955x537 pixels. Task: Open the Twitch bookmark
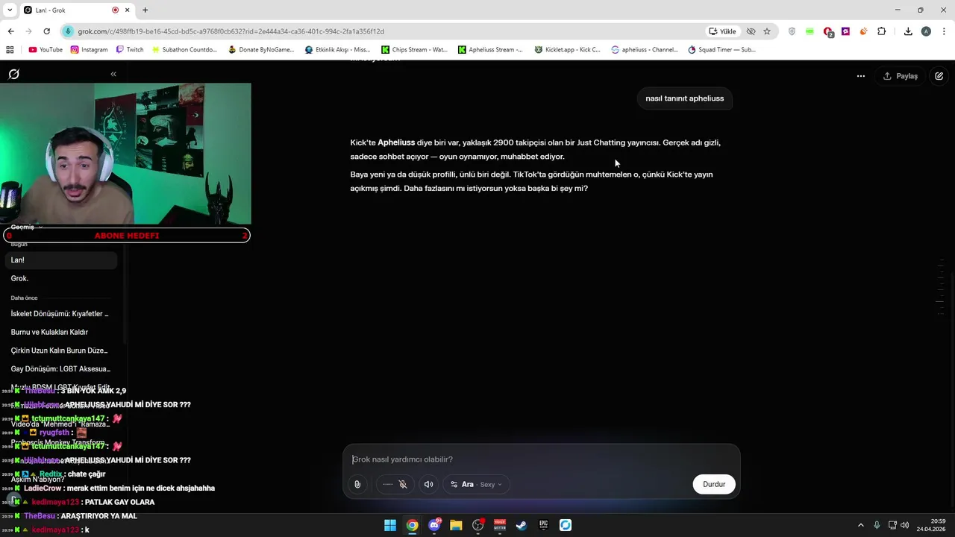point(130,50)
